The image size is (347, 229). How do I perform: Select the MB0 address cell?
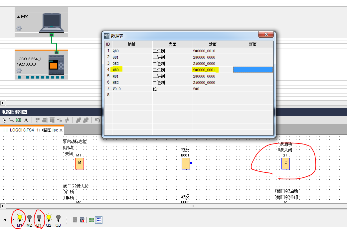pos(132,70)
